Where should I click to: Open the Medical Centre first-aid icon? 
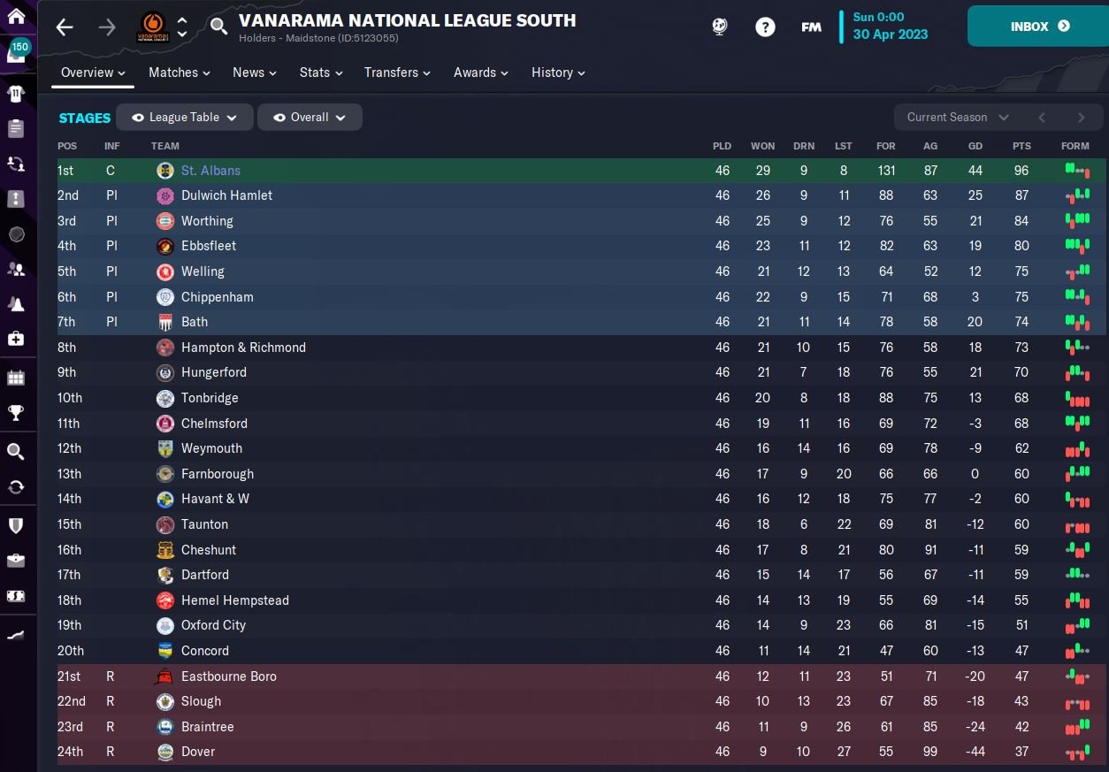coord(16,339)
